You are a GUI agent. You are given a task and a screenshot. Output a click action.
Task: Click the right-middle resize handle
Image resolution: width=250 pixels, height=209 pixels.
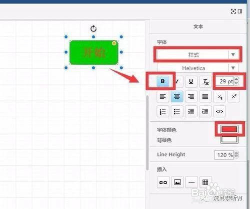[x=121, y=52]
